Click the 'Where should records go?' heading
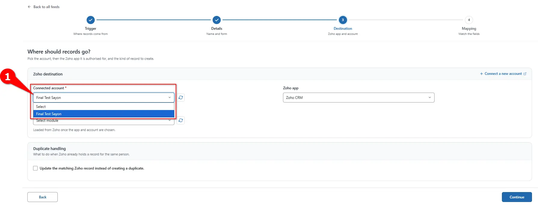 coord(59,52)
